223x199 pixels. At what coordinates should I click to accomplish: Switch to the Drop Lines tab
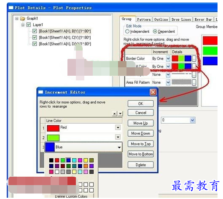[x=181, y=19]
